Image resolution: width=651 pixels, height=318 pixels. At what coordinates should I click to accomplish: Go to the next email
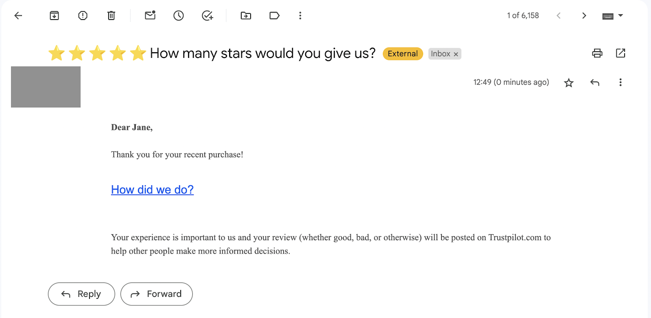click(584, 15)
